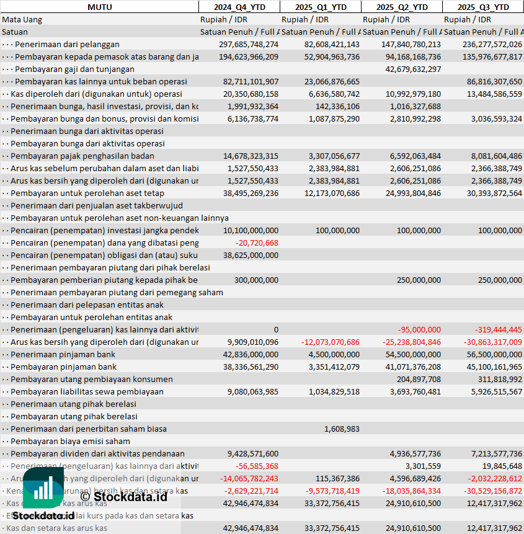The height and width of the screenshot is (534, 524).
Task: Select the MUTU header cell
Action: 99,7
